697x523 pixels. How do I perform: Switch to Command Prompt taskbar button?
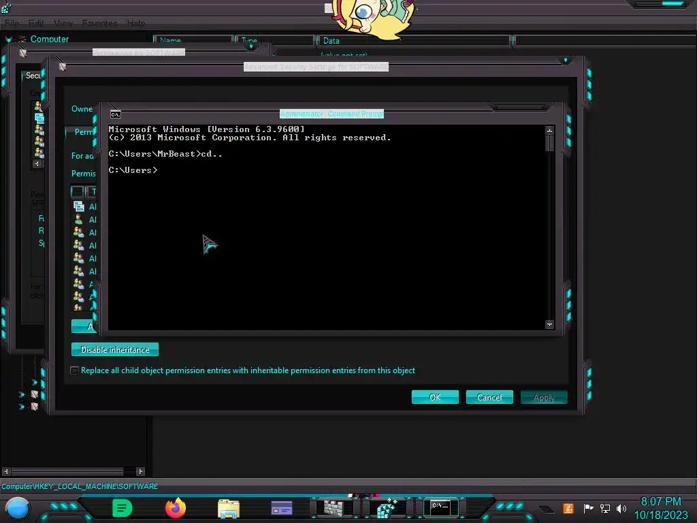pyautogui.click(x=440, y=507)
